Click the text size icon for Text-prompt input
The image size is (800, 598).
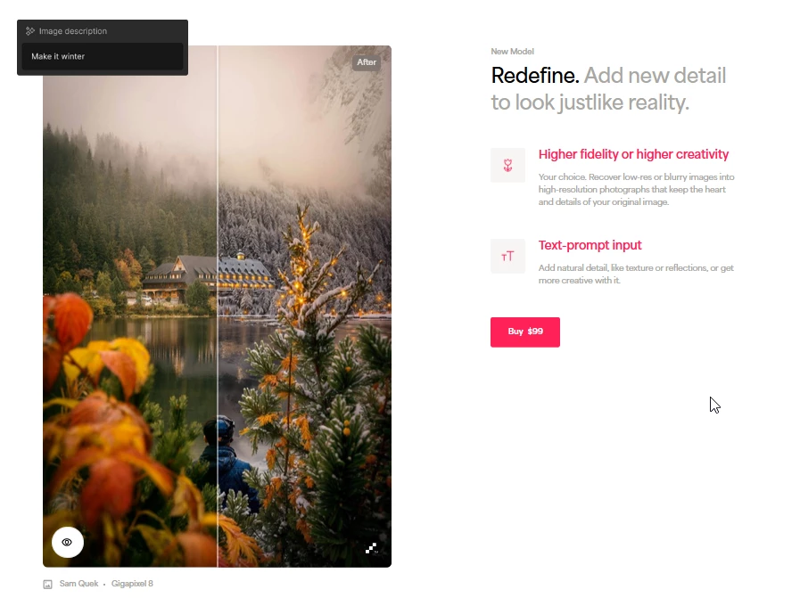click(507, 256)
